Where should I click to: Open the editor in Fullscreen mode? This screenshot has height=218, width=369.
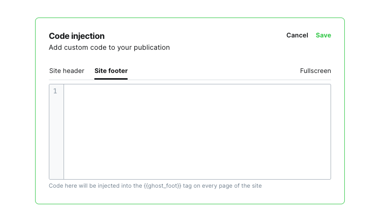point(315,71)
